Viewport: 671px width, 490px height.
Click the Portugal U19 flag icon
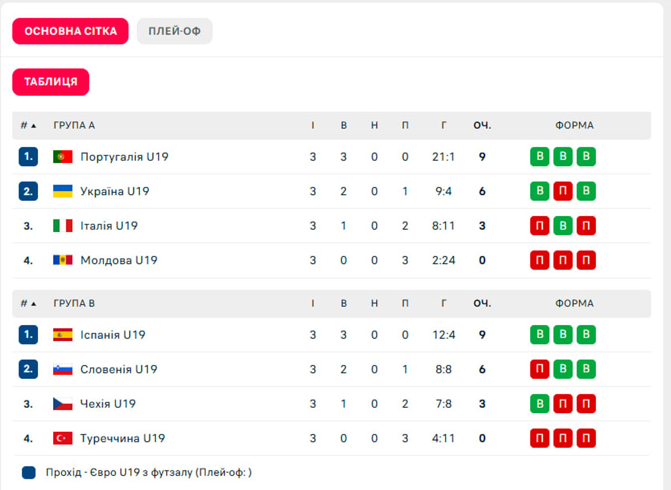[x=63, y=157]
